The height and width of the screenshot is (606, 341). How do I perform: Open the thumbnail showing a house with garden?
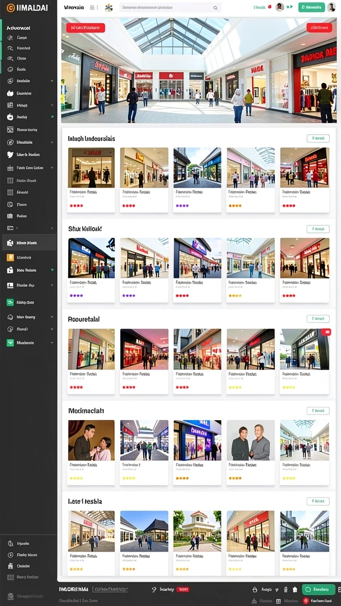pyautogui.click(x=197, y=531)
